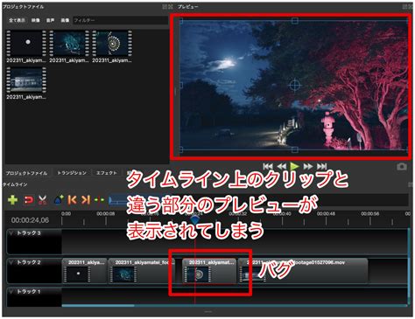Add a marker with the blue marker icon
The width and height of the screenshot is (415, 319).
point(59,200)
